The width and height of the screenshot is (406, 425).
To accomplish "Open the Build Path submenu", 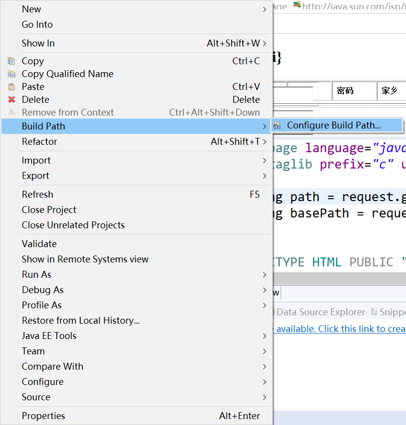I will [x=137, y=127].
